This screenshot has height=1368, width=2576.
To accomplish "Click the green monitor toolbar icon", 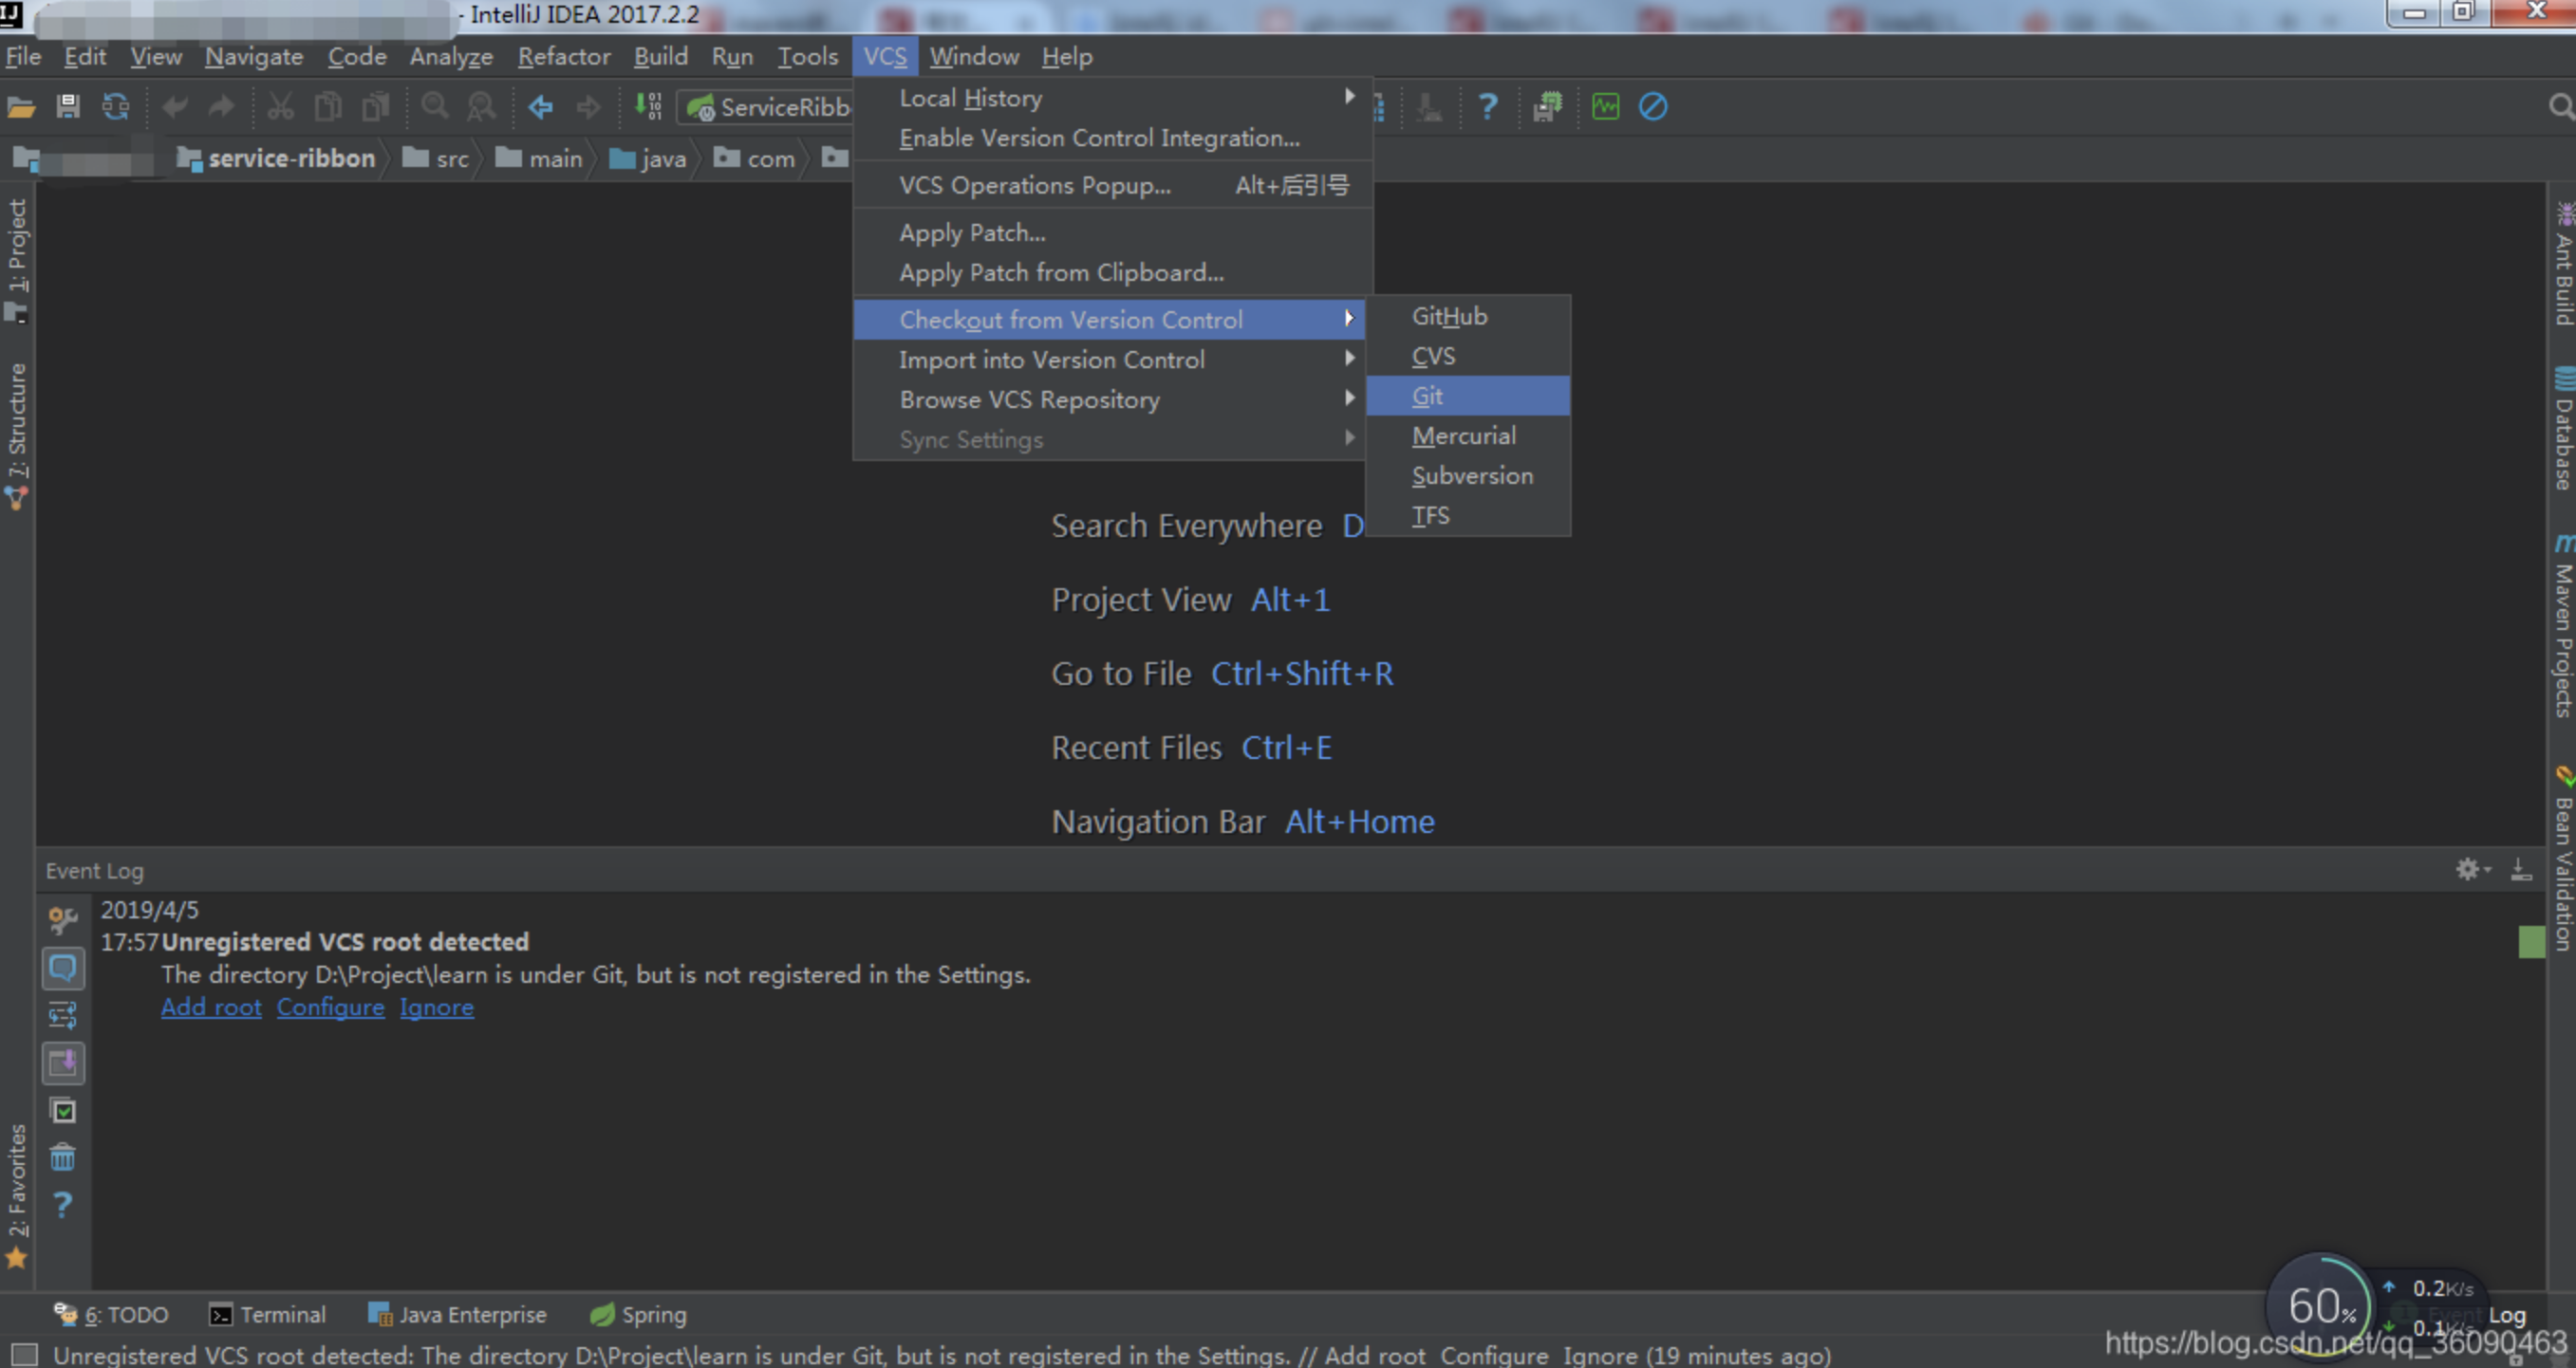I will pyautogui.click(x=1605, y=106).
